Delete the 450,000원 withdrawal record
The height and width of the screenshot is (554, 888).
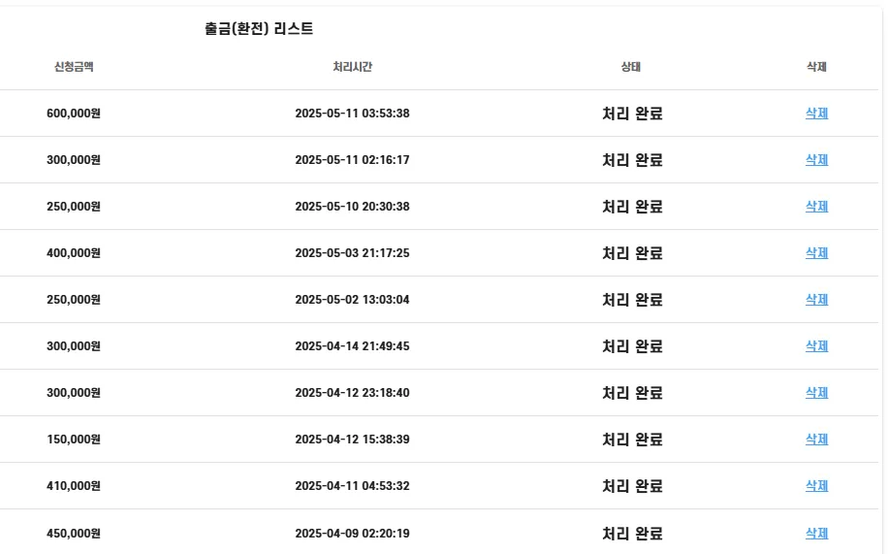tap(816, 533)
